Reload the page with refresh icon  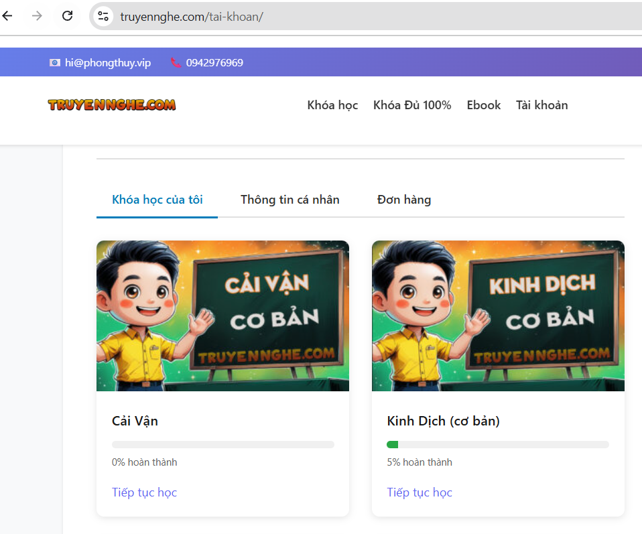tap(68, 16)
